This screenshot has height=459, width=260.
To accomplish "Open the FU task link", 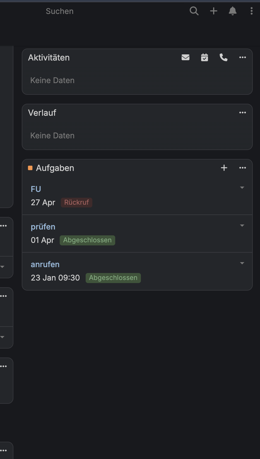I will pyautogui.click(x=36, y=189).
